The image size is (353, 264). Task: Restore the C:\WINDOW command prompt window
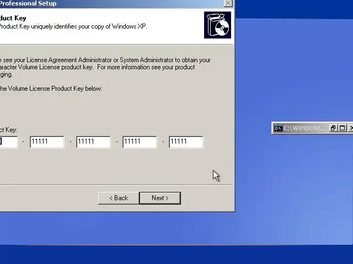click(x=333, y=128)
